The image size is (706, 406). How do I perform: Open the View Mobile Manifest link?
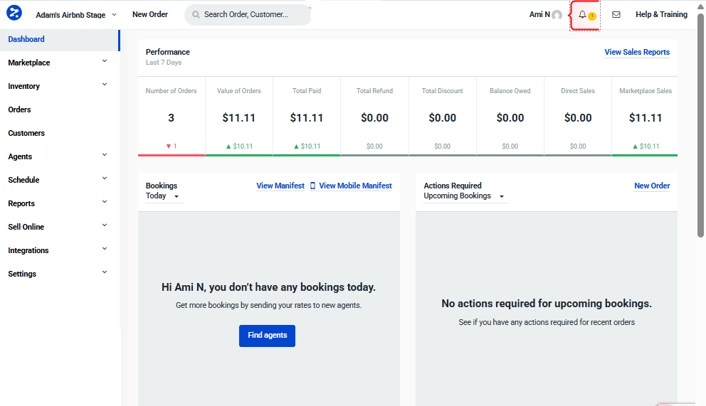coord(355,186)
